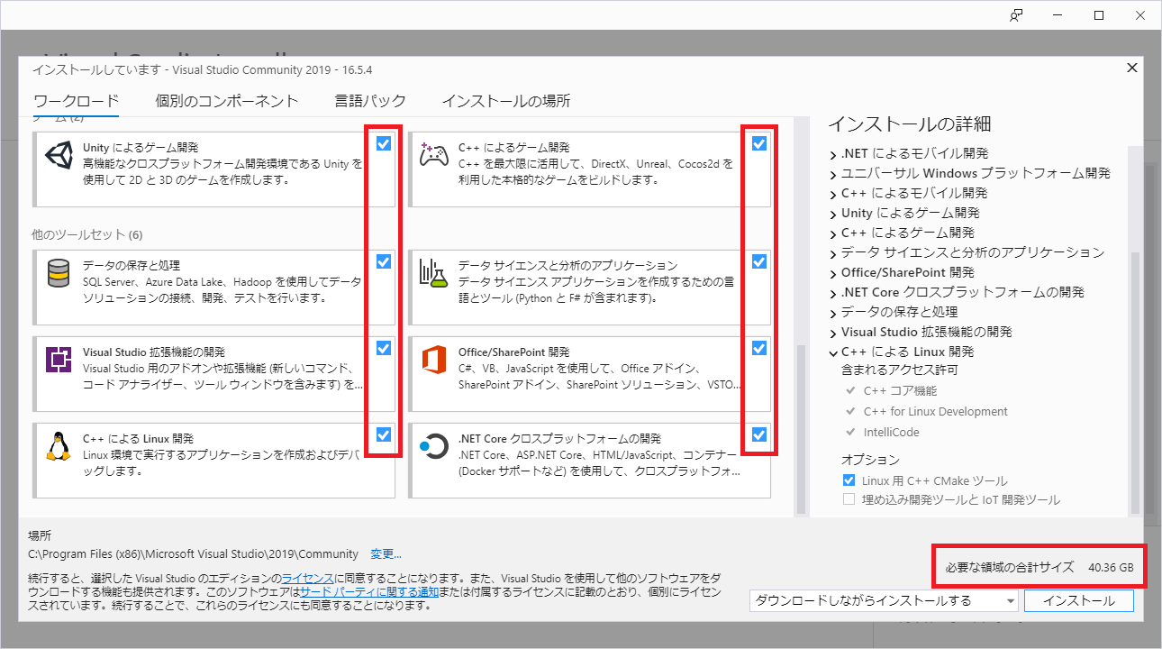
Task: Expand ユニバーサル Windows プラットフォーム開発 details
Action: coord(833,174)
